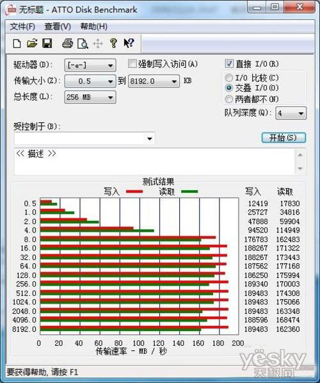Click status bar text 要获得帮助, 请按 F1
Screen dimensions: 320x383
click(x=42, y=372)
